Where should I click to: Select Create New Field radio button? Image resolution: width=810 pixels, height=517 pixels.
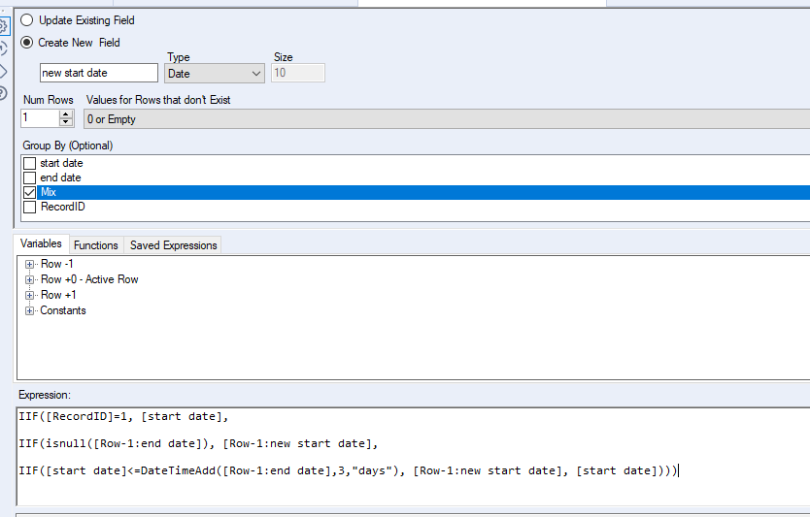pyautogui.click(x=27, y=43)
